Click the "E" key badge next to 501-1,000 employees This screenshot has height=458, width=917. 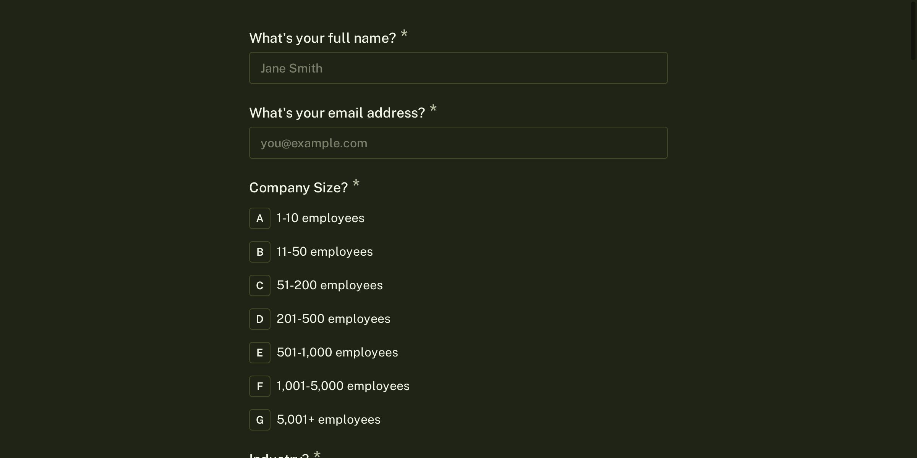(x=259, y=352)
